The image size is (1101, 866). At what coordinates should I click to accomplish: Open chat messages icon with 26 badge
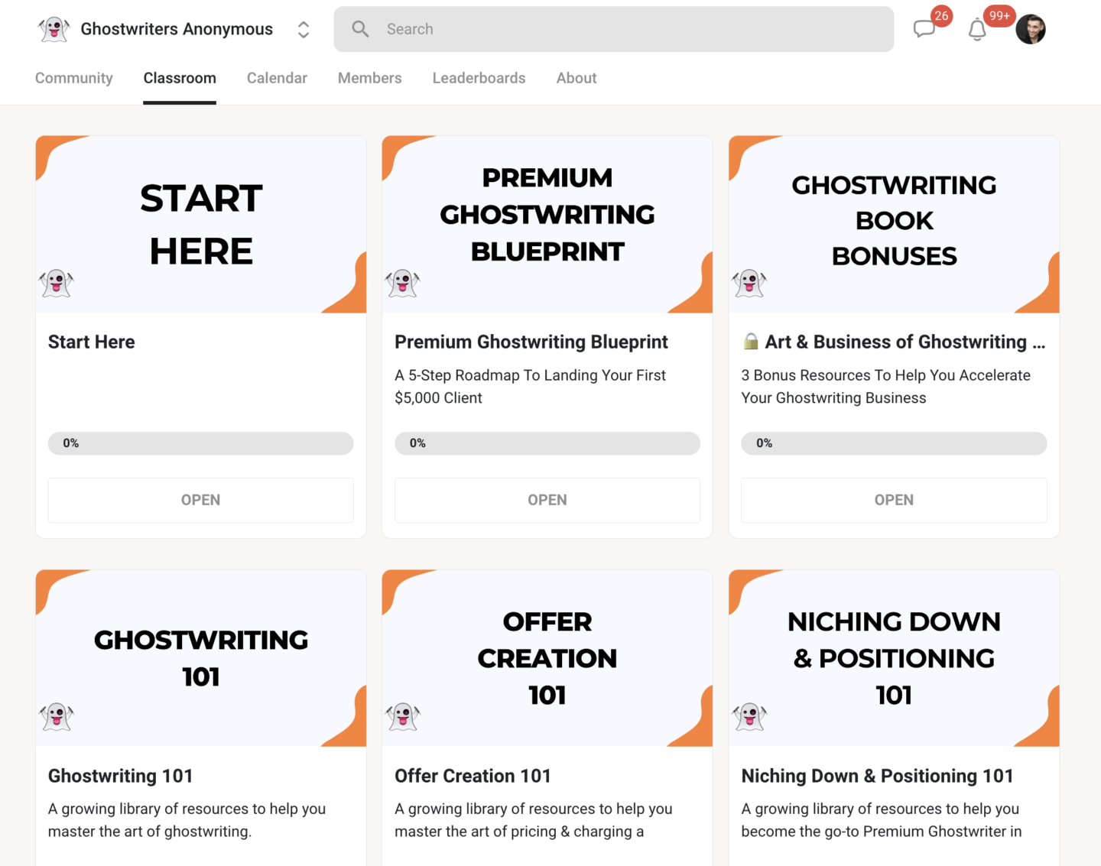click(x=924, y=29)
